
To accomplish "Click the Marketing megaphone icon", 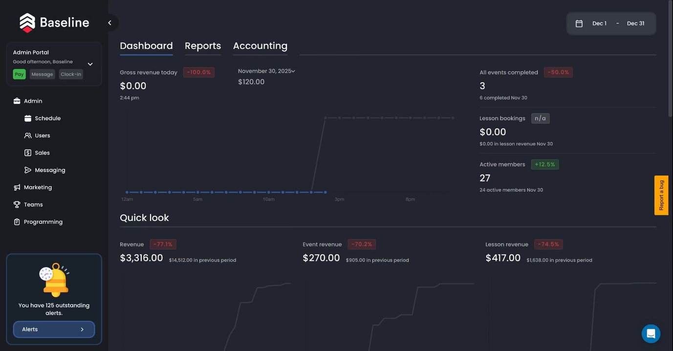I will (17, 187).
